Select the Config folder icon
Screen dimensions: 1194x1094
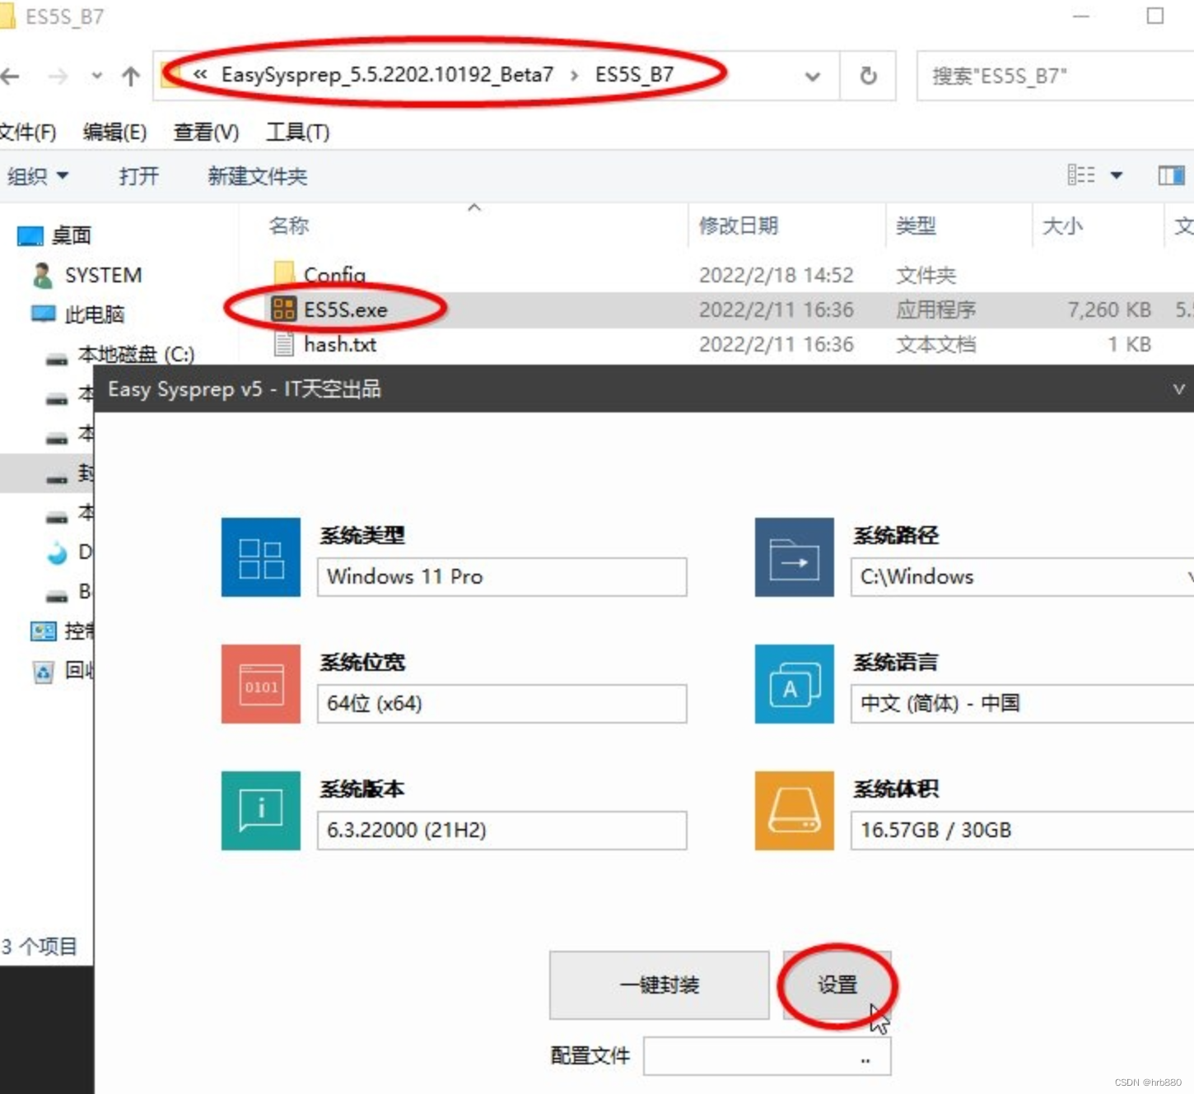(x=283, y=272)
